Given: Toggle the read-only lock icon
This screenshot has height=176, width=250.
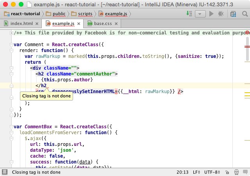Looking at the screenshot, I should pos(227,172).
